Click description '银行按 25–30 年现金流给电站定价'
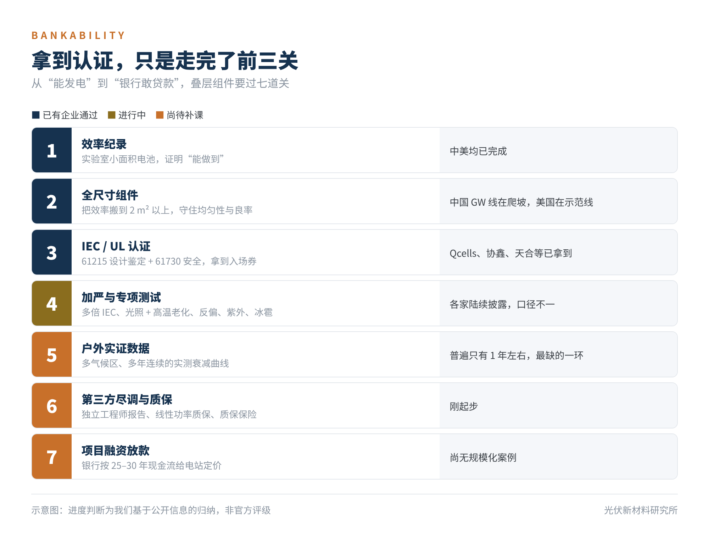This screenshot has width=709, height=537. 151,465
